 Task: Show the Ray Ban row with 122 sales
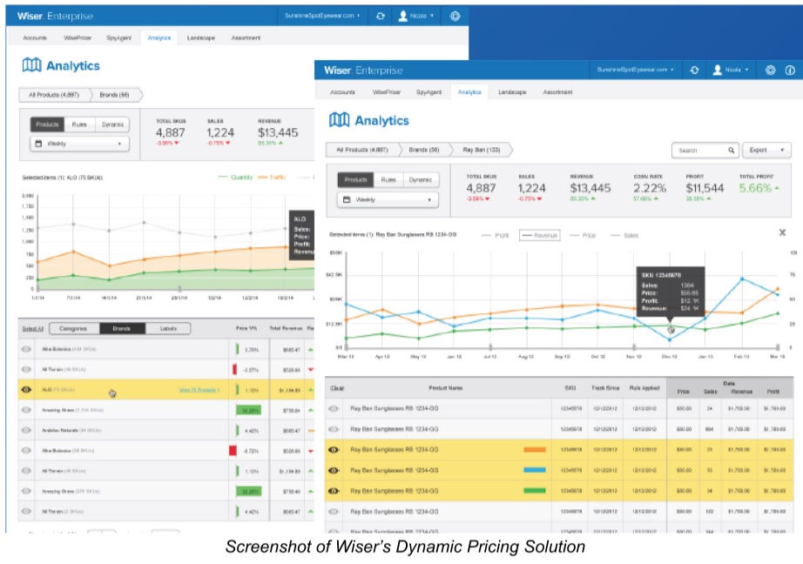pos(334,511)
